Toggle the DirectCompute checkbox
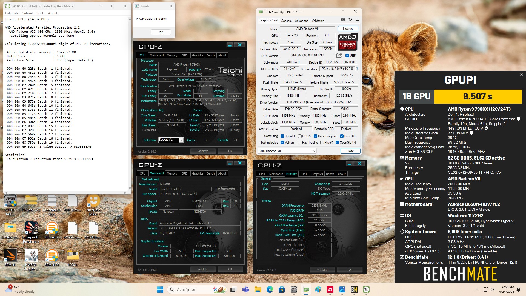 coord(315,136)
